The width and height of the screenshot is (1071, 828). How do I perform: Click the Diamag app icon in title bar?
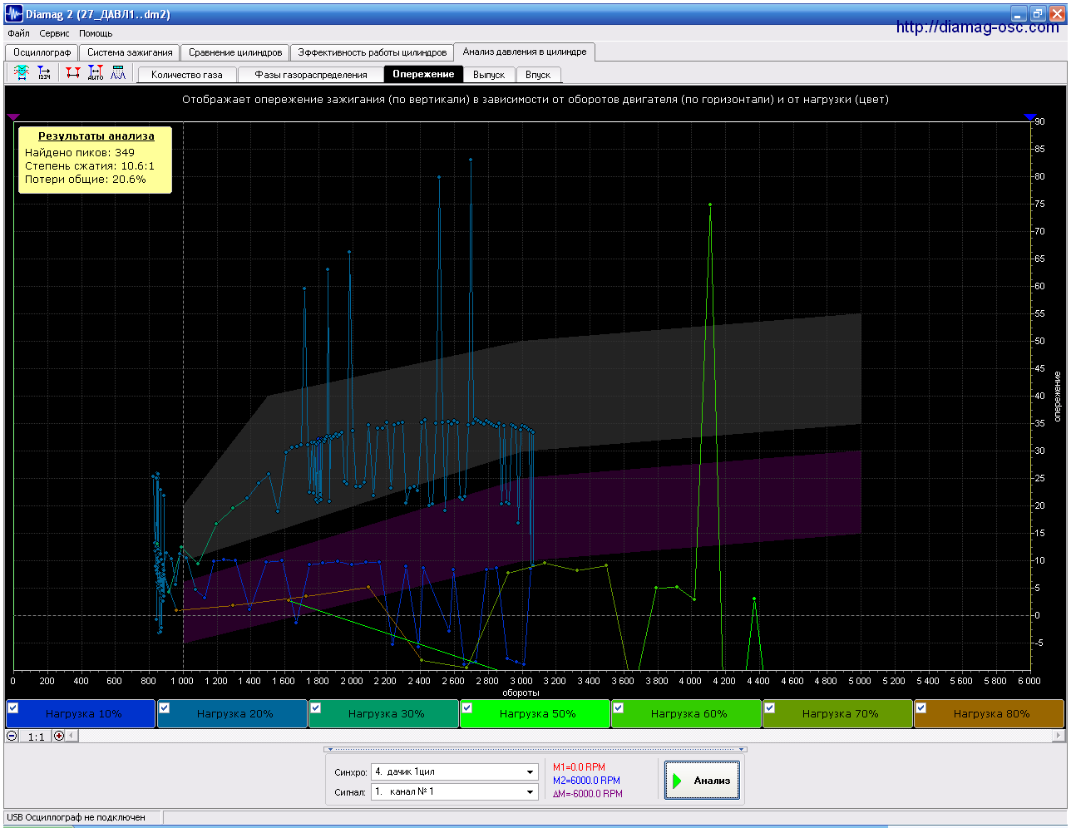(14, 14)
